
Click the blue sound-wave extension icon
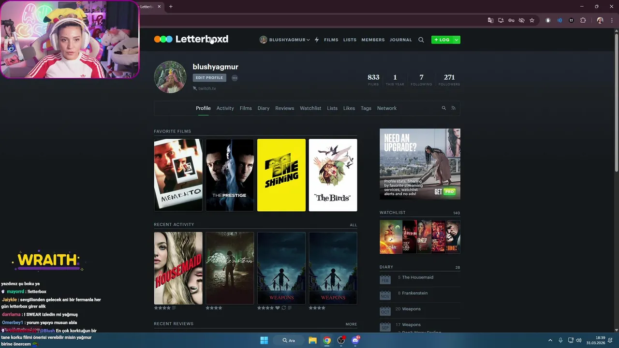click(x=560, y=20)
